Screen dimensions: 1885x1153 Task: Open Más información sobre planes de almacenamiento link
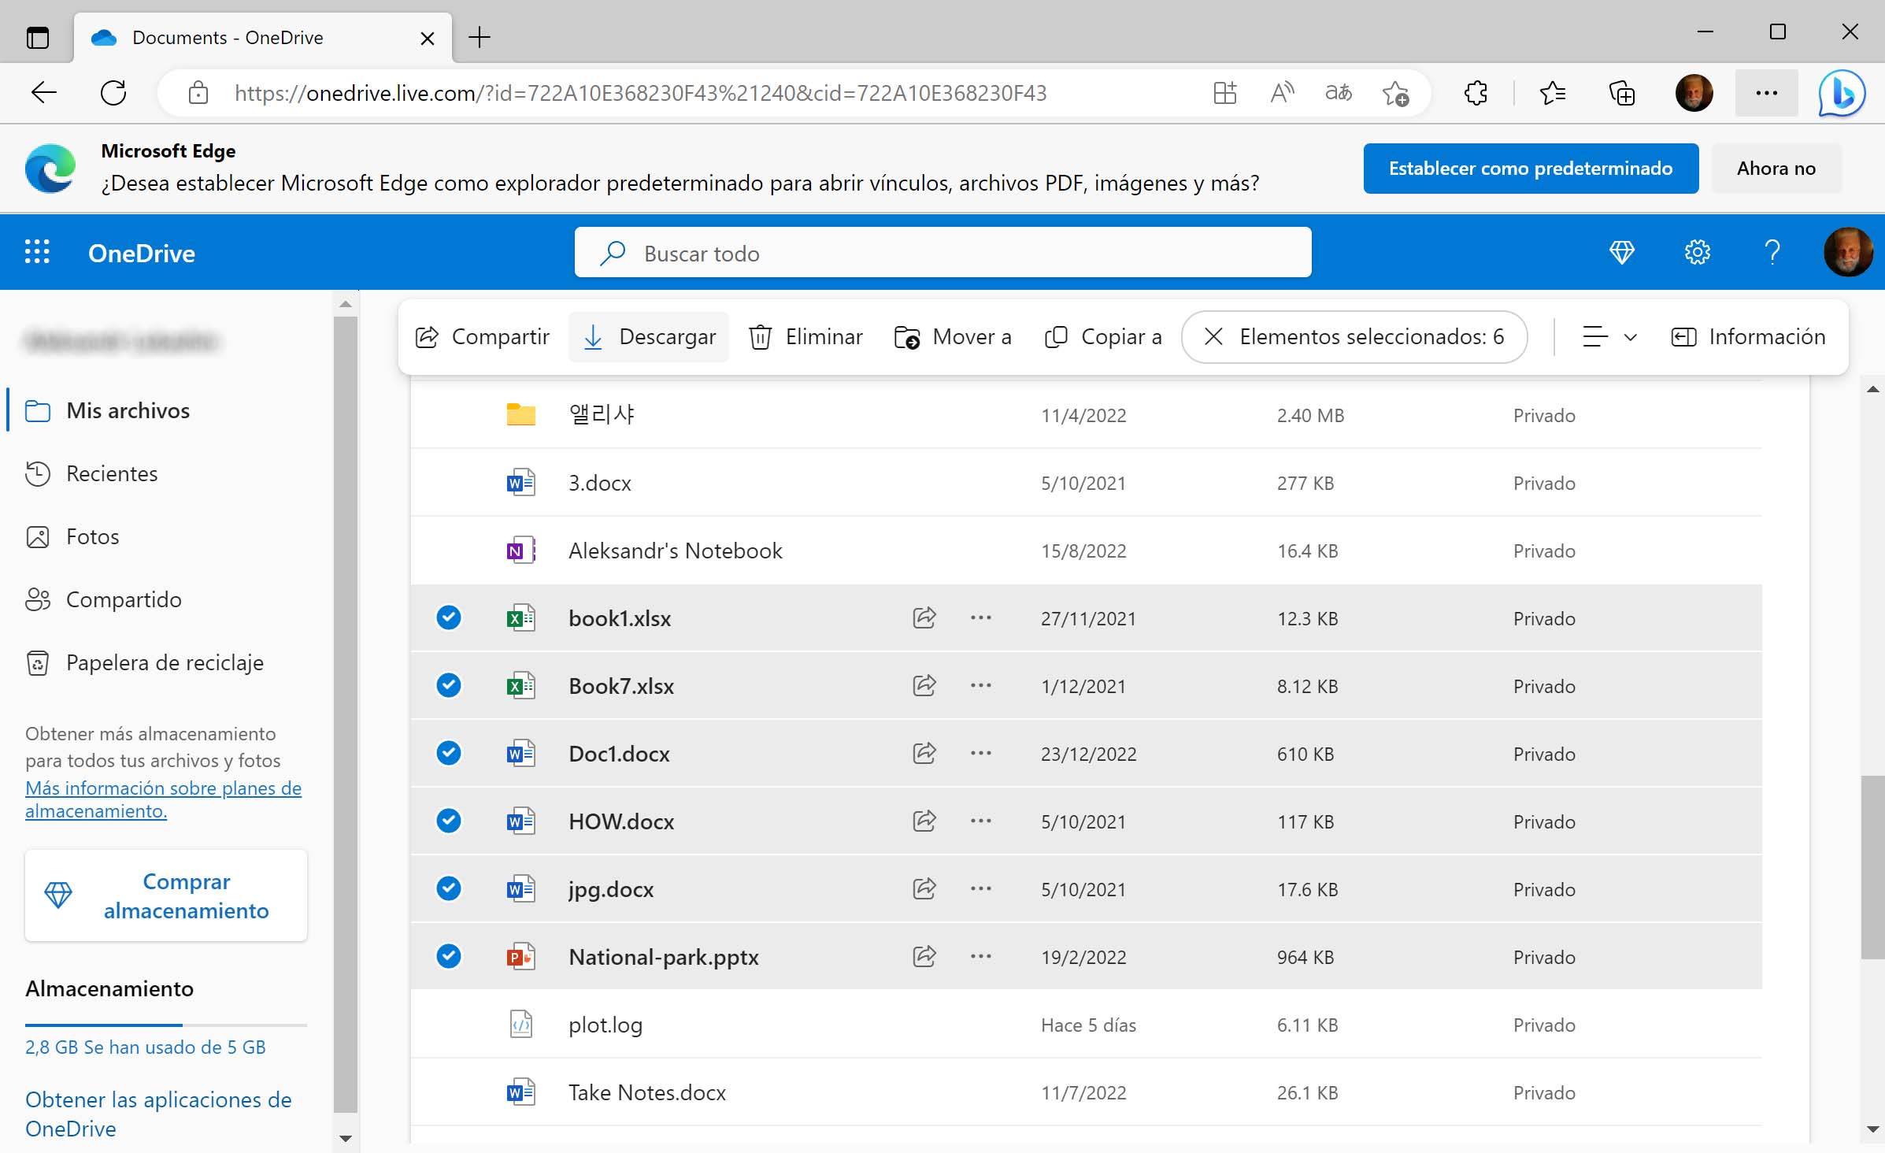tap(163, 799)
